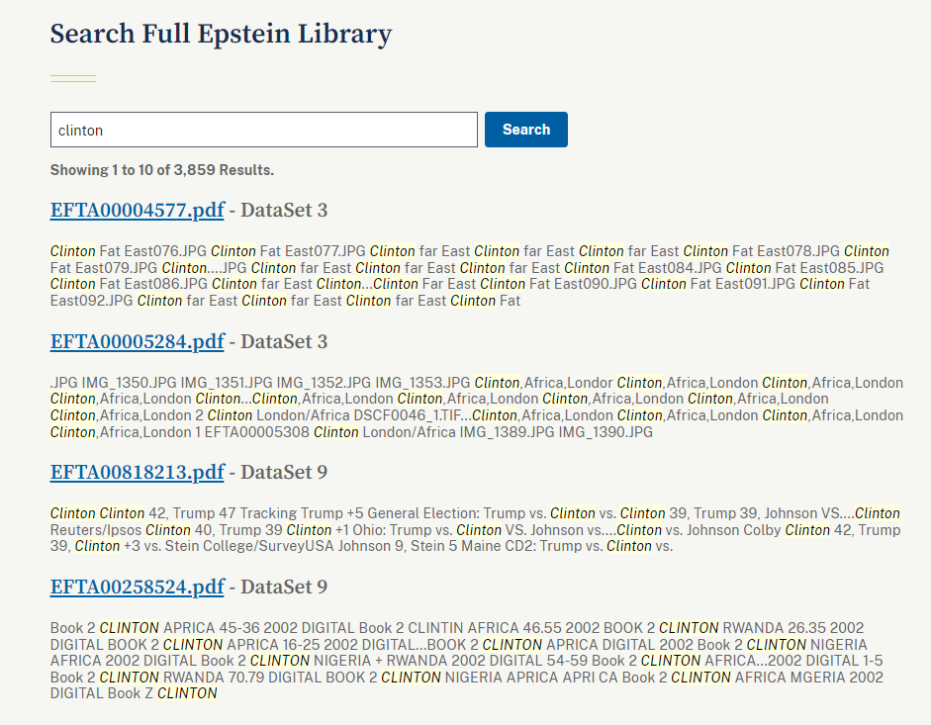Click the blue Search button
Viewport: 931px width, 725px height.
point(526,130)
